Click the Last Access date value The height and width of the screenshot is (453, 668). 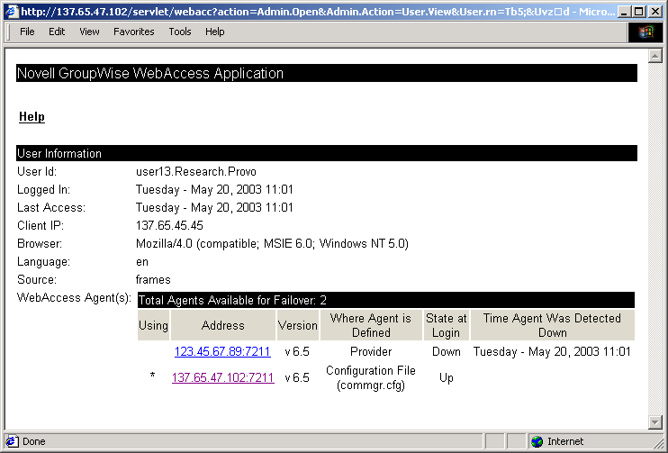click(x=214, y=207)
